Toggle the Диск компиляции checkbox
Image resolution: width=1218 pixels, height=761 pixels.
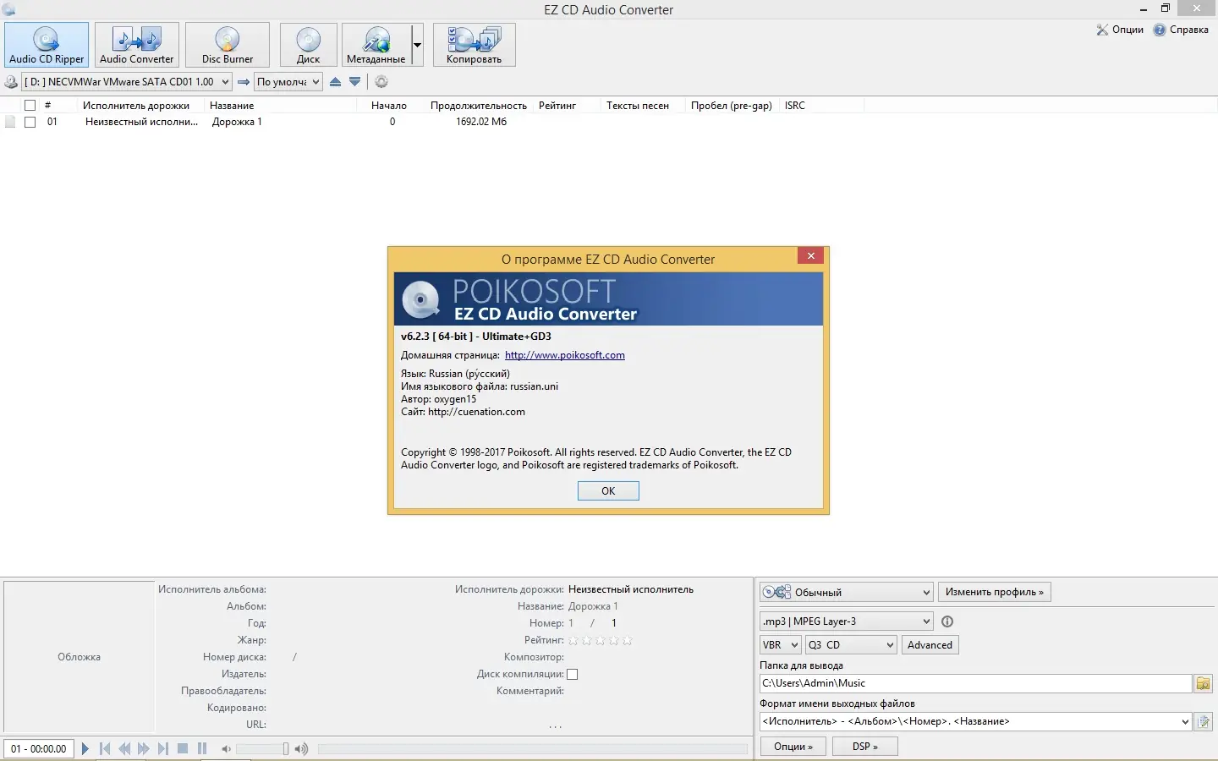point(573,674)
